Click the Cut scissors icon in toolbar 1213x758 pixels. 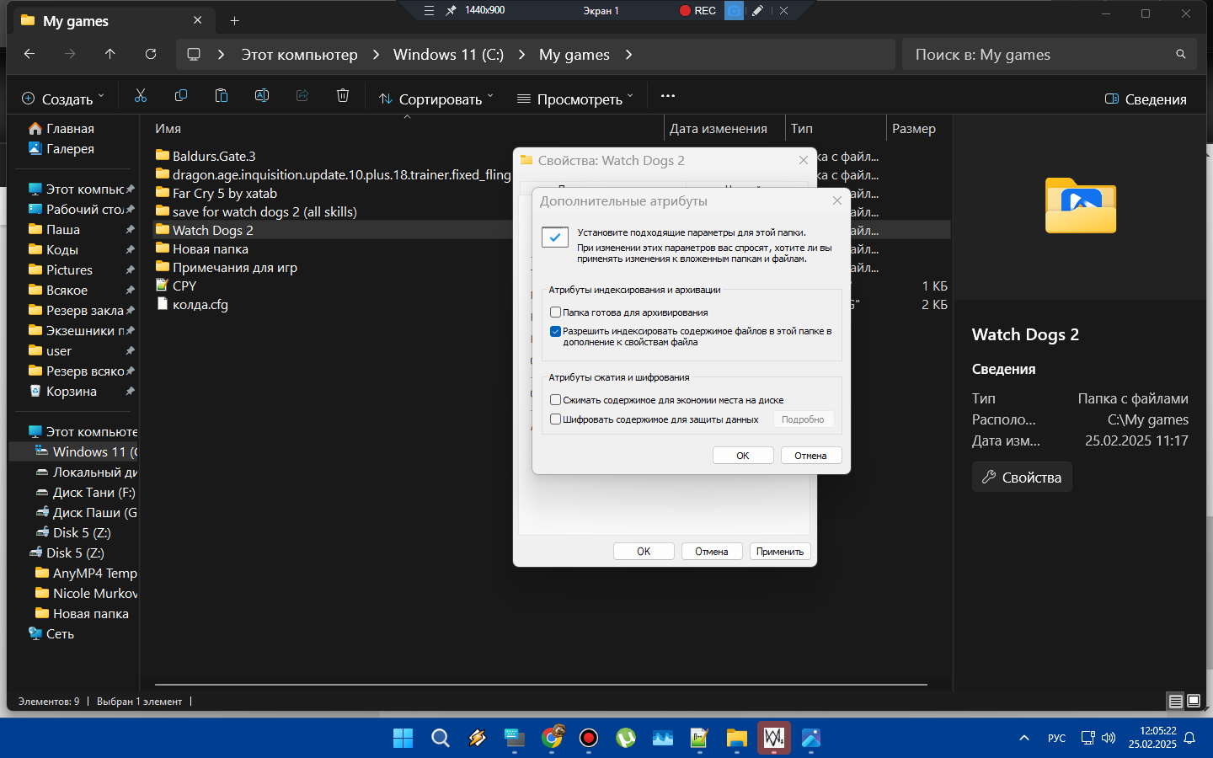(141, 97)
